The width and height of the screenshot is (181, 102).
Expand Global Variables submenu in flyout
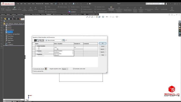point(64,51)
